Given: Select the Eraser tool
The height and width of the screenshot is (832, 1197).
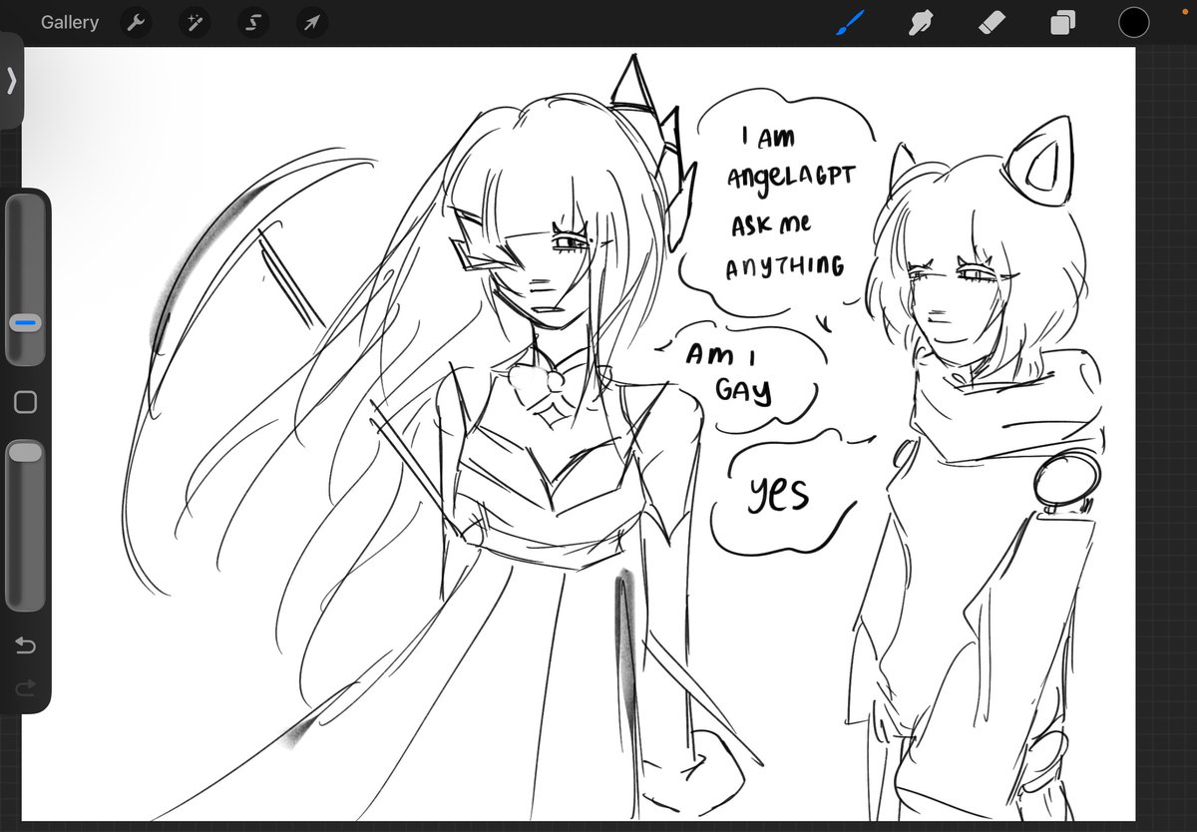Looking at the screenshot, I should pos(994,22).
